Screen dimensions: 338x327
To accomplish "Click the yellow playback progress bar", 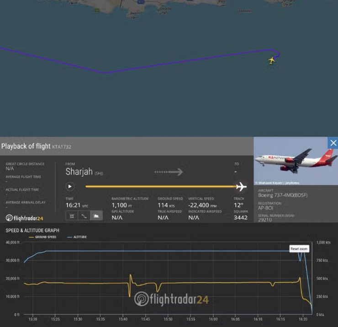I will pyautogui.click(x=161, y=186).
